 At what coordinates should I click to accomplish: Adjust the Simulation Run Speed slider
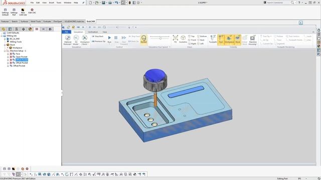point(160,38)
